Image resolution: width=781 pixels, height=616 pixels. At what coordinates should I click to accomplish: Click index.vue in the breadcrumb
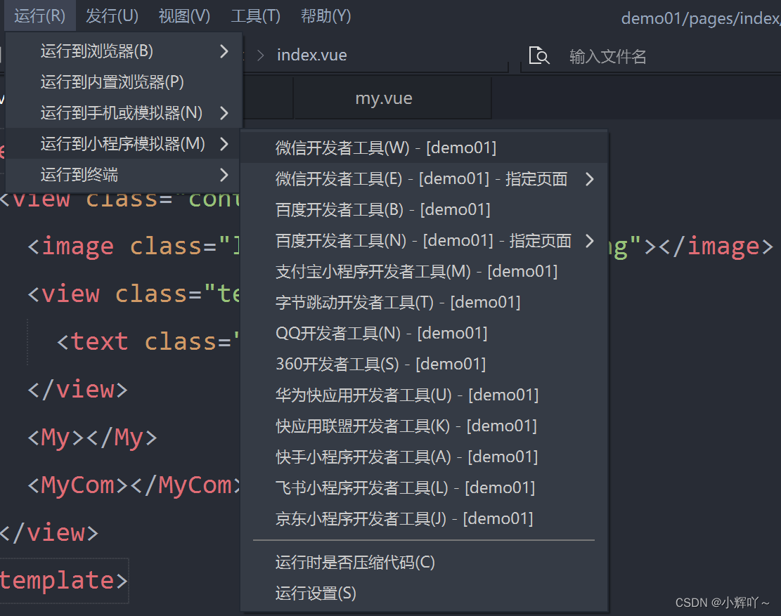(x=312, y=55)
